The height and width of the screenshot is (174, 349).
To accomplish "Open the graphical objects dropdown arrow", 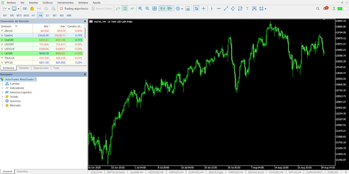I will coord(265,9).
